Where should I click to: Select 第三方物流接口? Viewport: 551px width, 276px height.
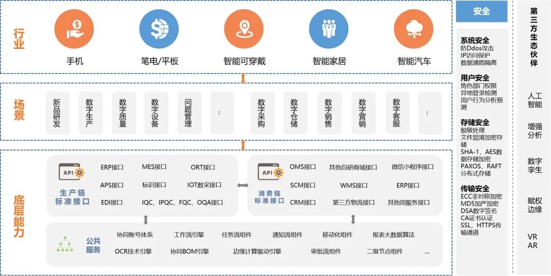[354, 203]
